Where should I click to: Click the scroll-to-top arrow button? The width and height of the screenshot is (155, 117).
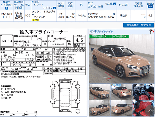coord(150,111)
